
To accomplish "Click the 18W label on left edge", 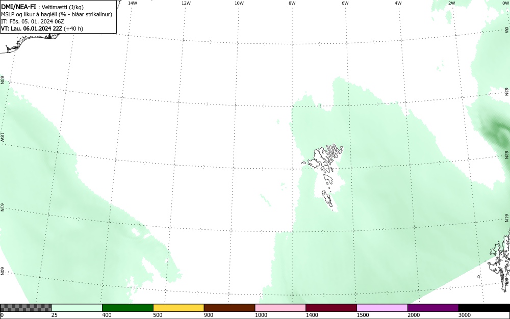I will point(2,137).
